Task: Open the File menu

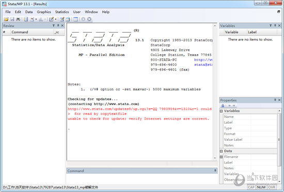Action: (x=8, y=12)
